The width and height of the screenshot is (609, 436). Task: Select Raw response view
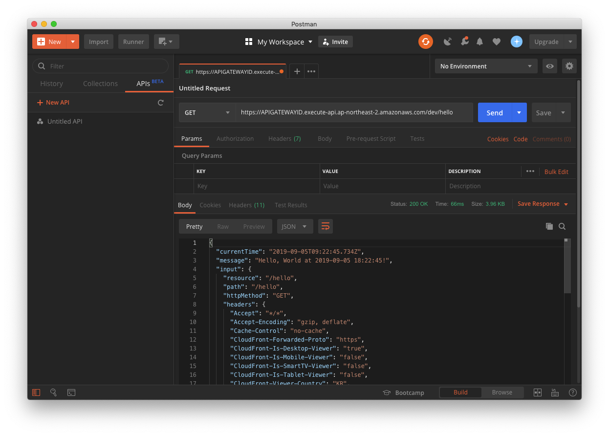tap(223, 226)
